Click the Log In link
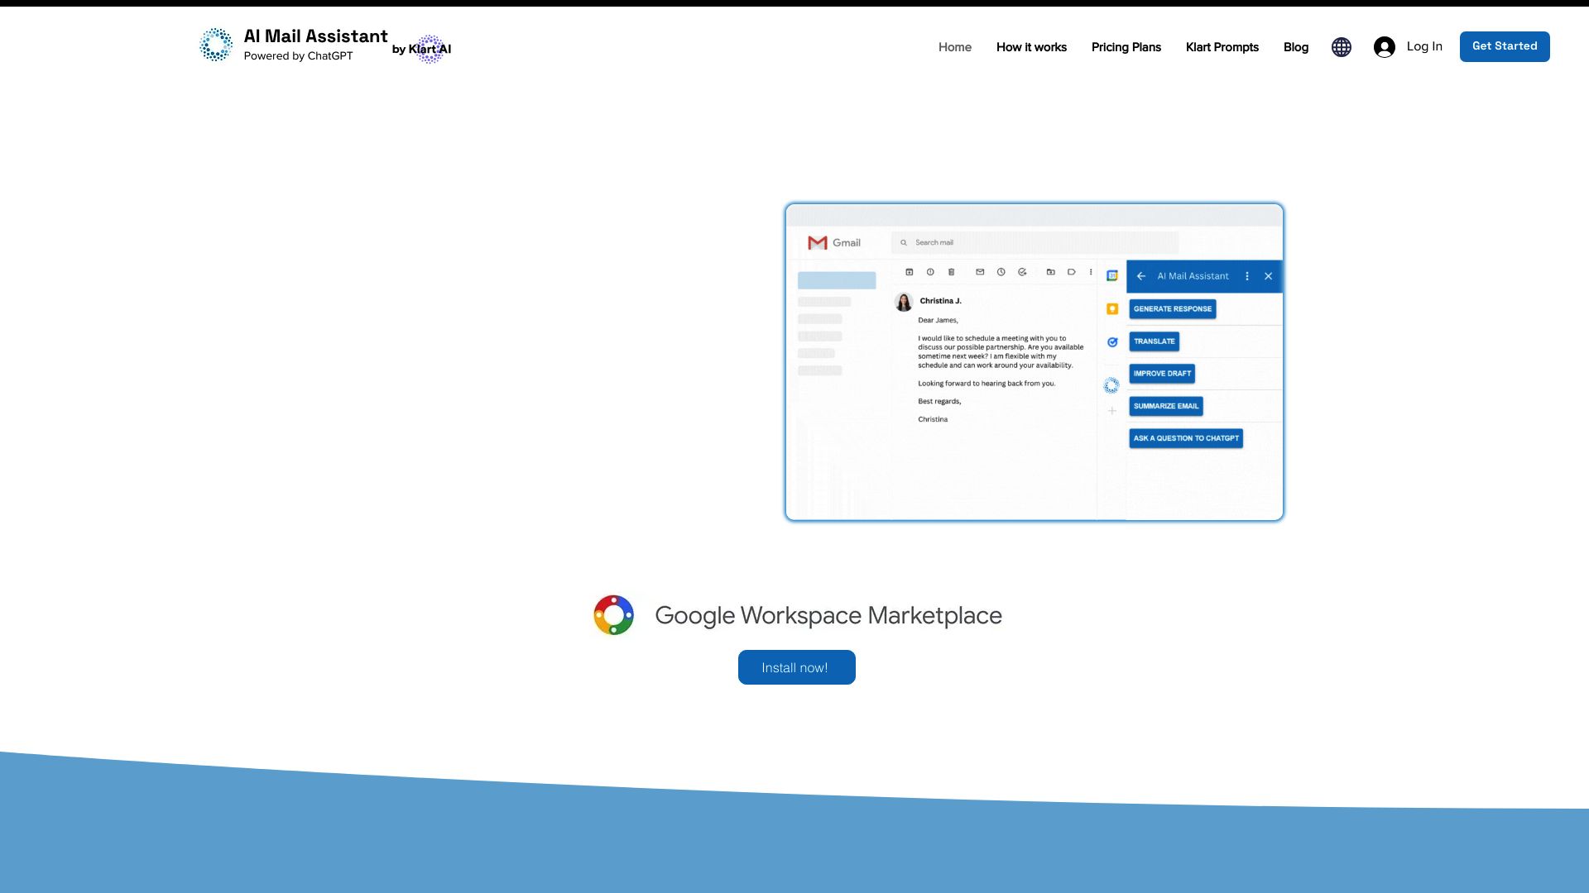 pos(1423,46)
